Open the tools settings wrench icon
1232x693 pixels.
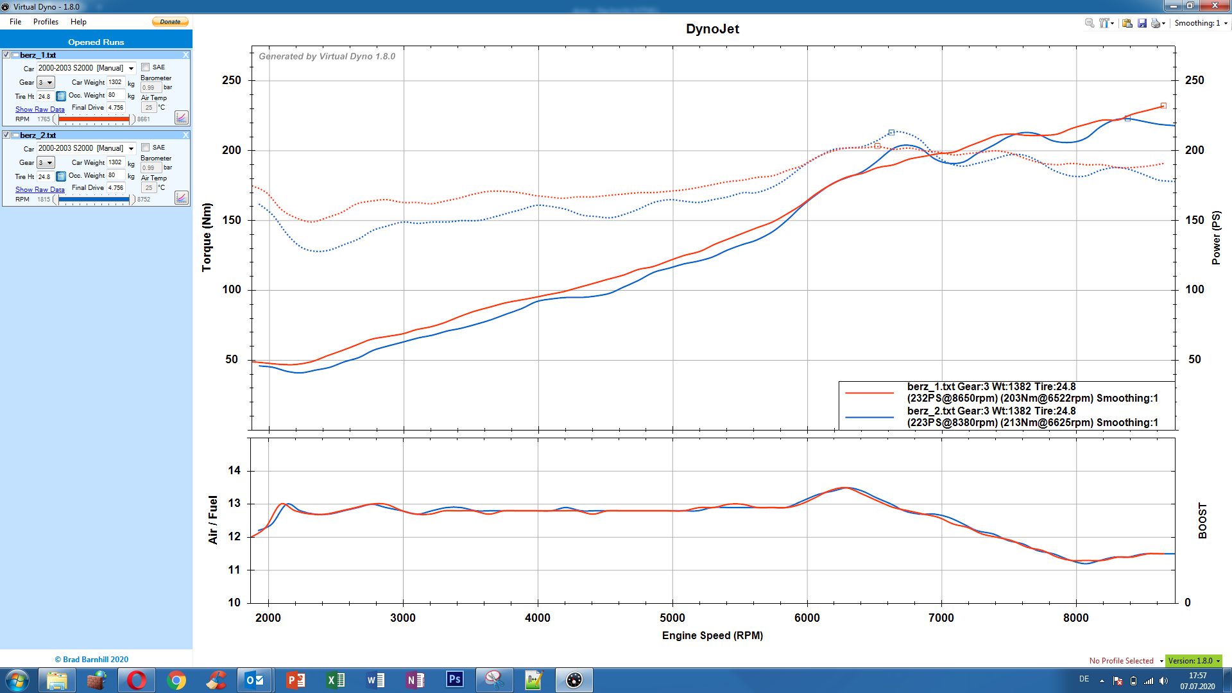pyautogui.click(x=1104, y=23)
